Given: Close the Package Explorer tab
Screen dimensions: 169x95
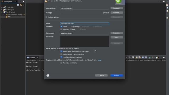Looking at the screenshot, I should click(16, 2).
